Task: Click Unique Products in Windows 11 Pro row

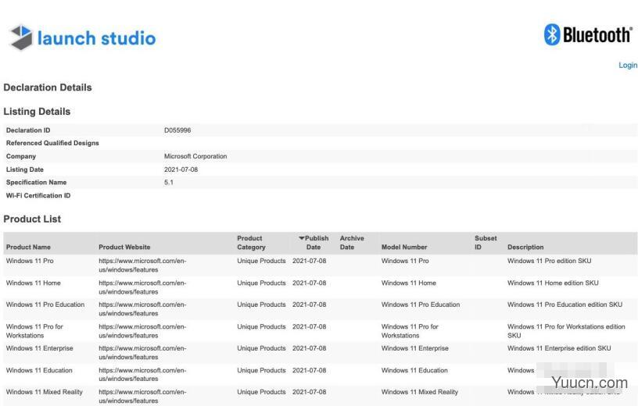Action: click(261, 261)
